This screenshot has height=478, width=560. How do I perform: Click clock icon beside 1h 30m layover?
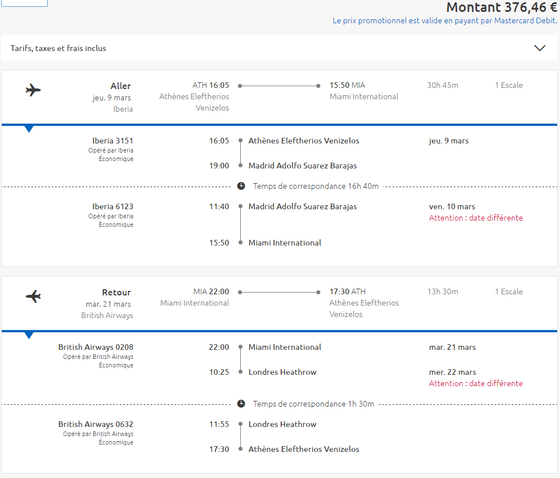click(241, 404)
